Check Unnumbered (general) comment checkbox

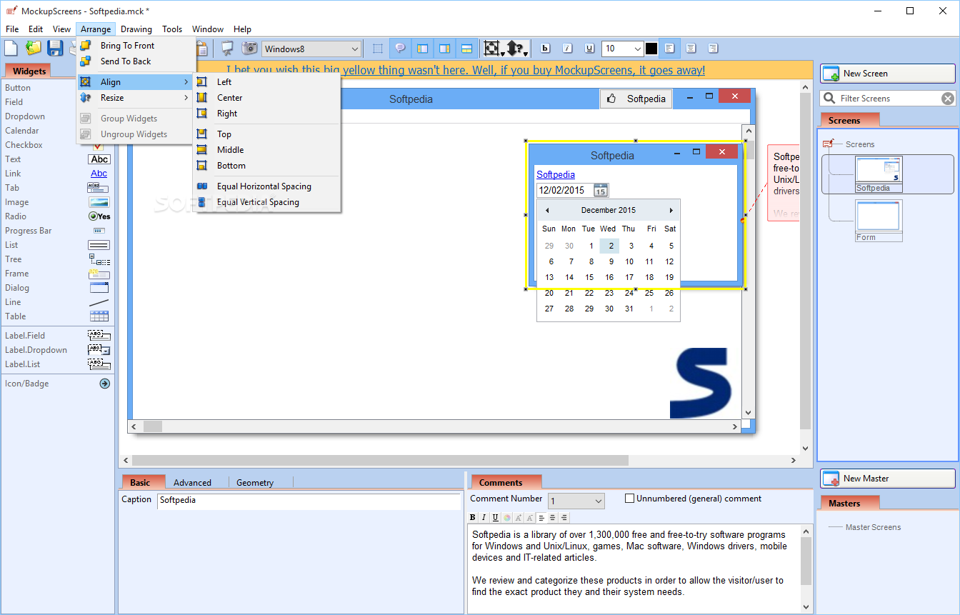[x=629, y=499]
